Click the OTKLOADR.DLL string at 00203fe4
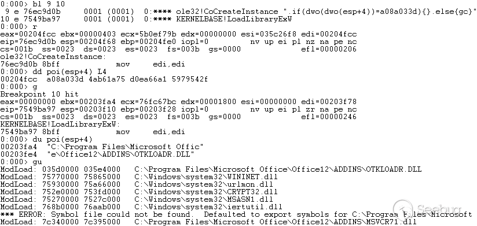477x226 pixels. coord(120,154)
